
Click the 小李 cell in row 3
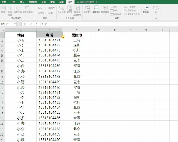coord(21,45)
